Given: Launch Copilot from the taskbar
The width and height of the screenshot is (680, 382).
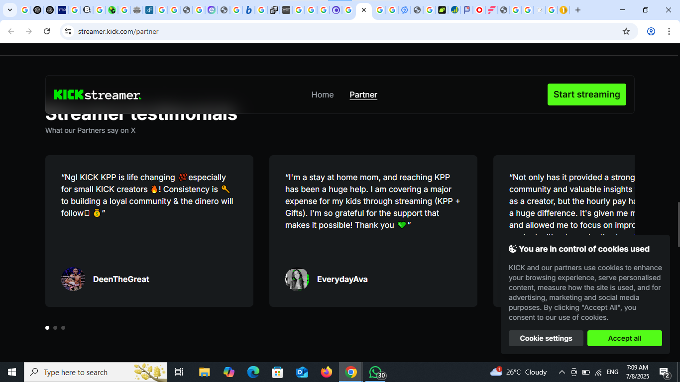Looking at the screenshot, I should [x=229, y=372].
